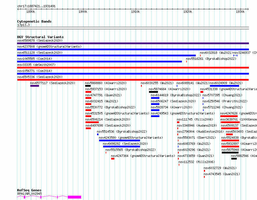This screenshot has height=200, width=257.
Task: Select the purple nsv6589878 variant bar
Action: coord(133,43)
